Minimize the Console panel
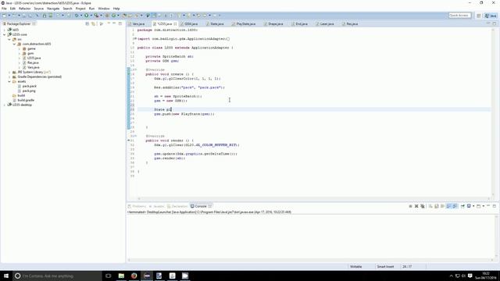This screenshot has width=500, height=281. [x=488, y=206]
